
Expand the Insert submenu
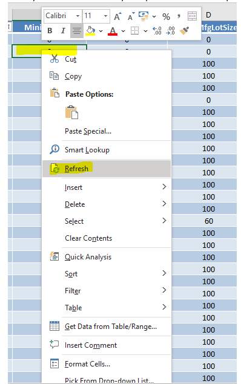(107, 187)
